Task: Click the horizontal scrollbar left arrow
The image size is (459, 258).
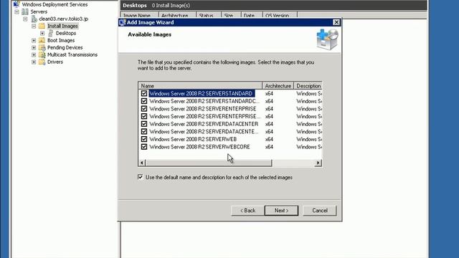Action: point(142,163)
